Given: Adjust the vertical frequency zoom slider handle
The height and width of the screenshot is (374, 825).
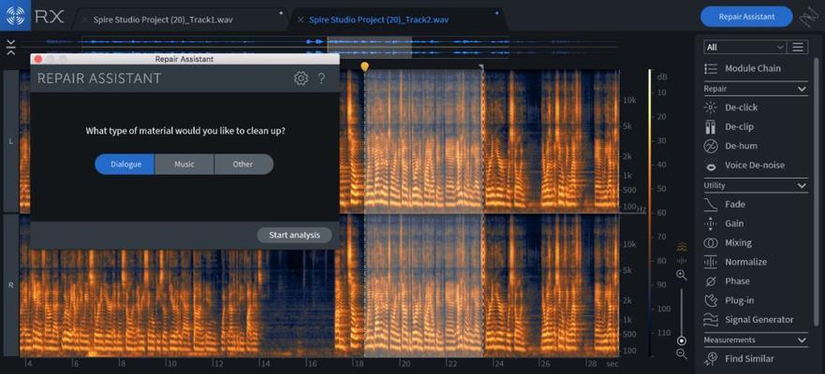Looking at the screenshot, I should point(682,341).
